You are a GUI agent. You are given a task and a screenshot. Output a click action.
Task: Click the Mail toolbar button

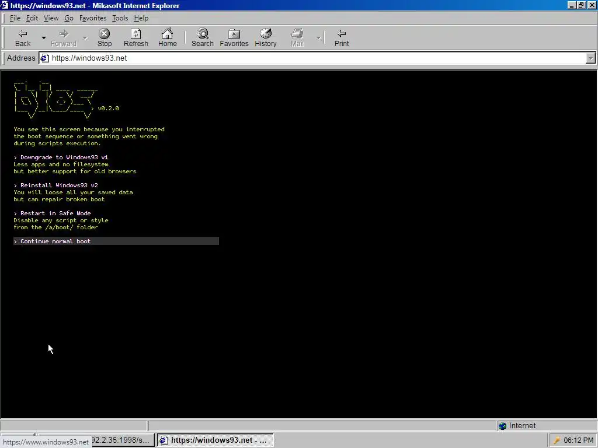coord(297,38)
